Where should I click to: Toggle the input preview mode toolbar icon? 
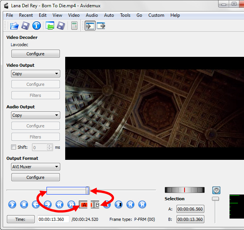(x=90, y=26)
